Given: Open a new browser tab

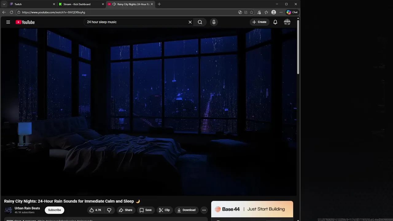Looking at the screenshot, I should (x=159, y=4).
